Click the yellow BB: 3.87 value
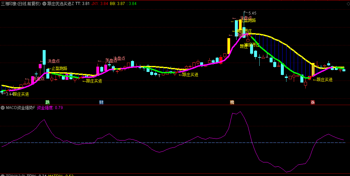Viewport: 350px width, 176px height. click(117, 4)
